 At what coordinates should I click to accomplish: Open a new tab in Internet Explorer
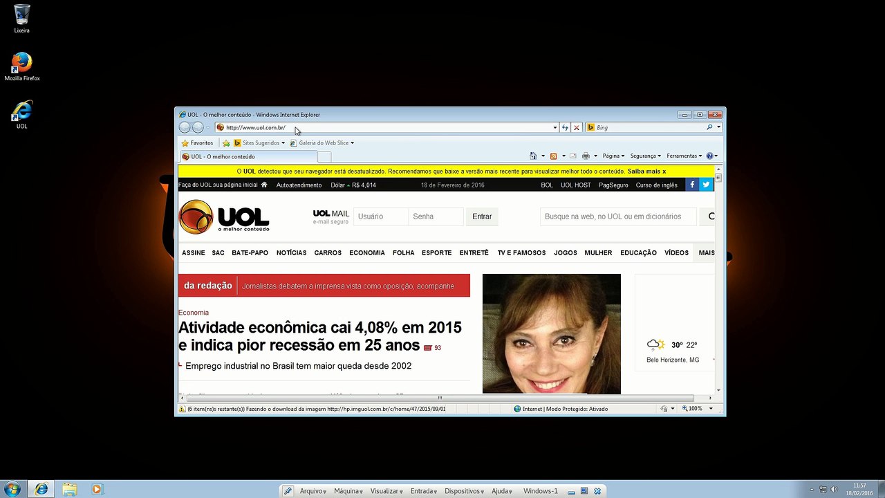[x=324, y=157]
